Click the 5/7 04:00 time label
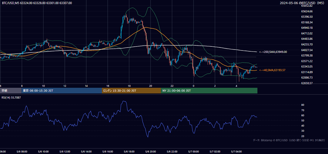 point(236,152)
